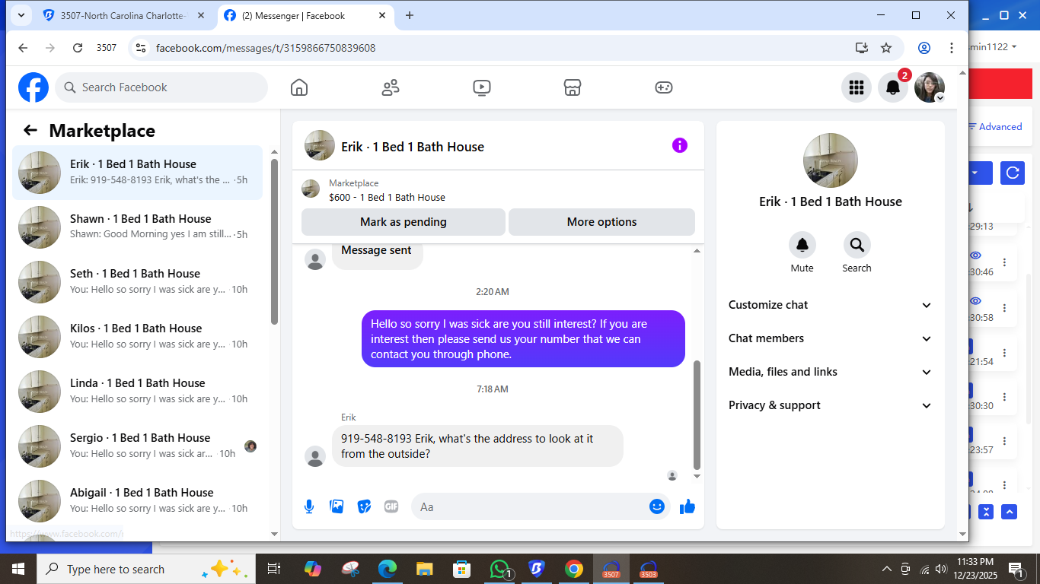Open Windows notification center icon
This screenshot has width=1040, height=584.
point(1015,569)
